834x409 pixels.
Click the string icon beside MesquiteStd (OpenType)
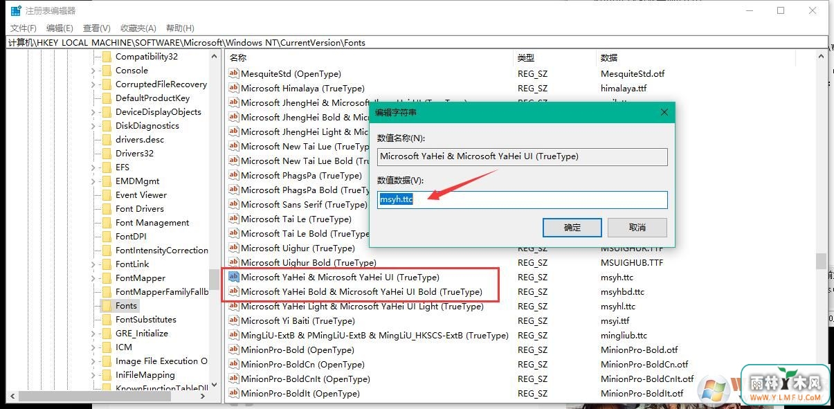234,74
